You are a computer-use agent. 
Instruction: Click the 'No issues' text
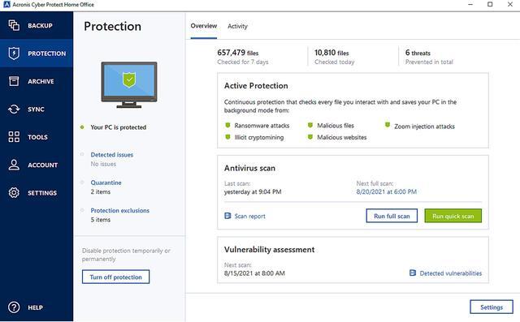tap(103, 164)
